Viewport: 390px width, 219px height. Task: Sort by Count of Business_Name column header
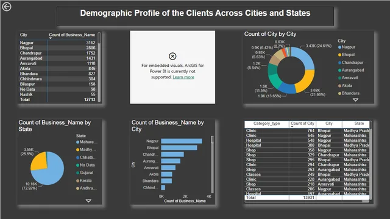coord(72,35)
